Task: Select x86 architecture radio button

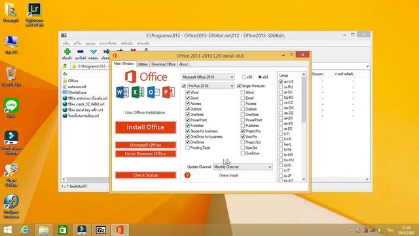Action: 244,77
